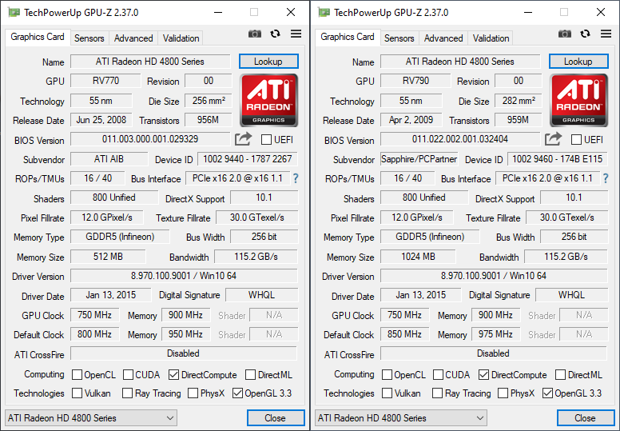Toggle UEFI checkbox in right window
Image resolution: width=620 pixels, height=431 pixels.
point(577,140)
